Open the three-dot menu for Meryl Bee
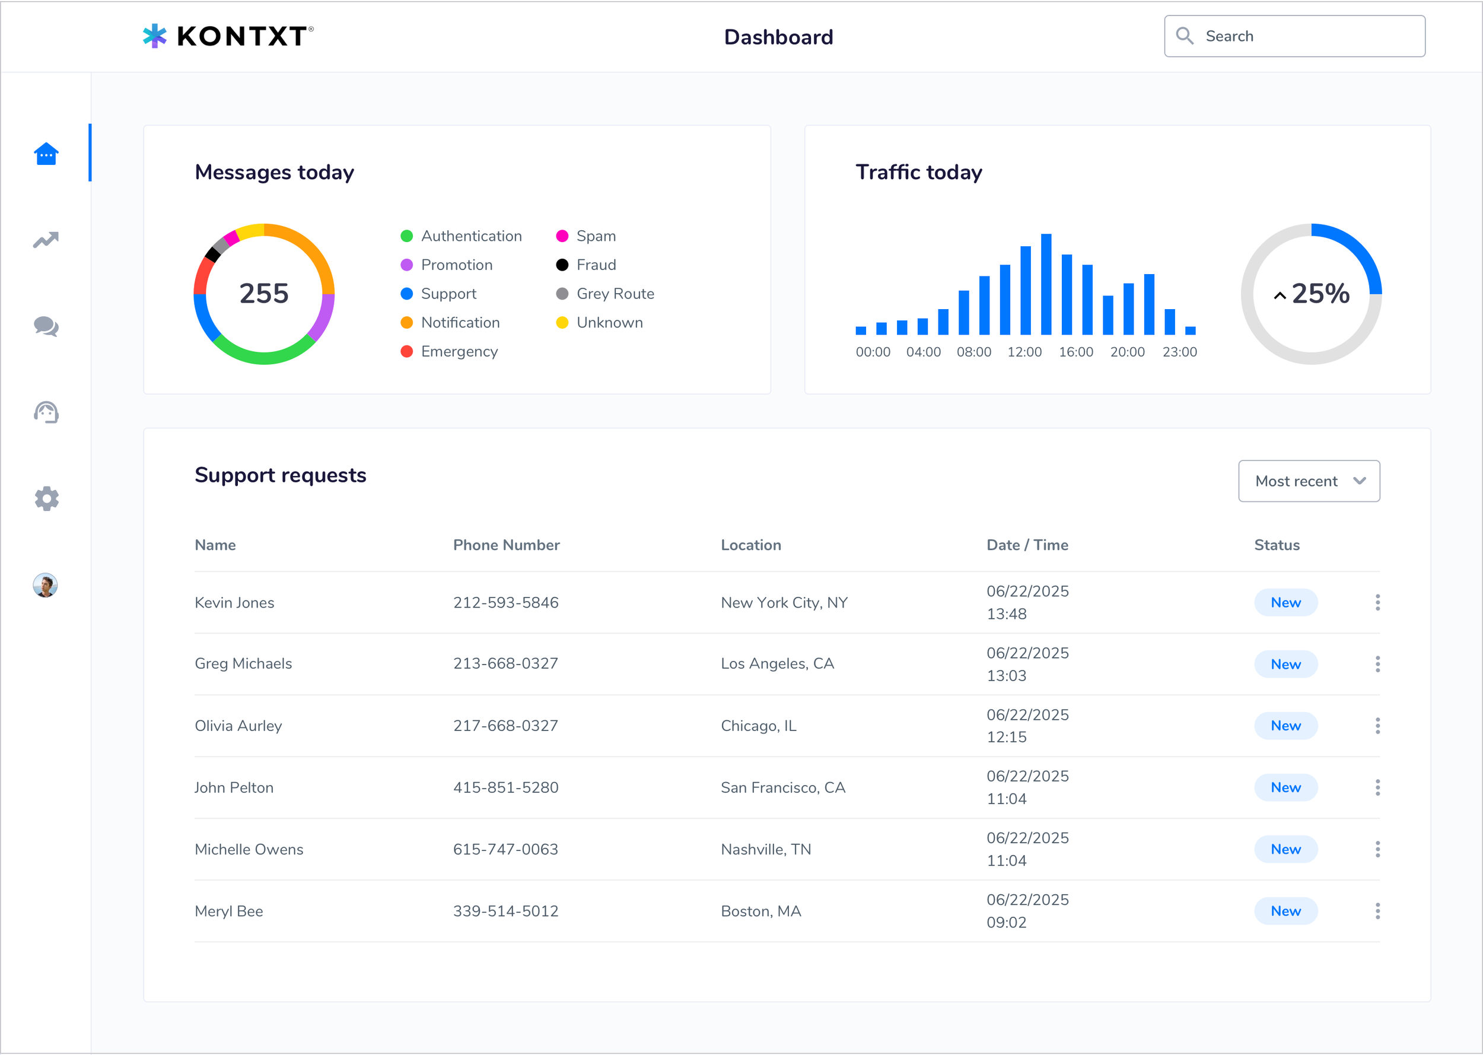Screen dimensions: 1483x1055 point(1377,911)
